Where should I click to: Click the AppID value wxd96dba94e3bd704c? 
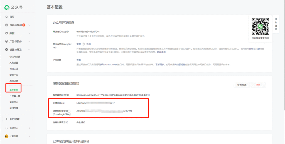88,32
